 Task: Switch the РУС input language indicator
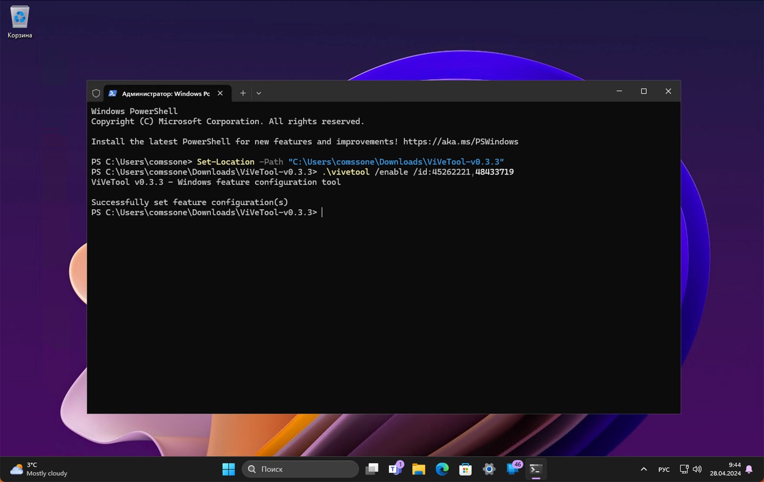click(664, 469)
